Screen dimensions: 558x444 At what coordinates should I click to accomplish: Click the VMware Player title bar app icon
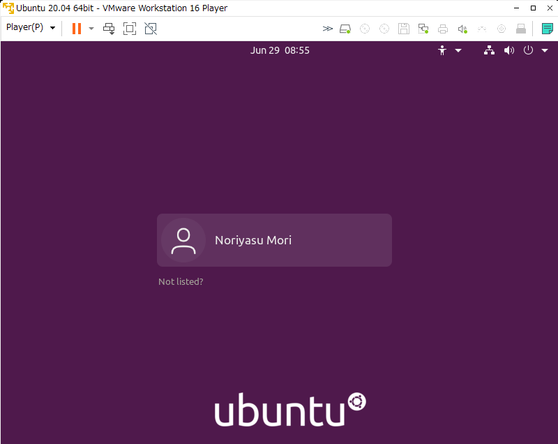pyautogui.click(x=8, y=8)
